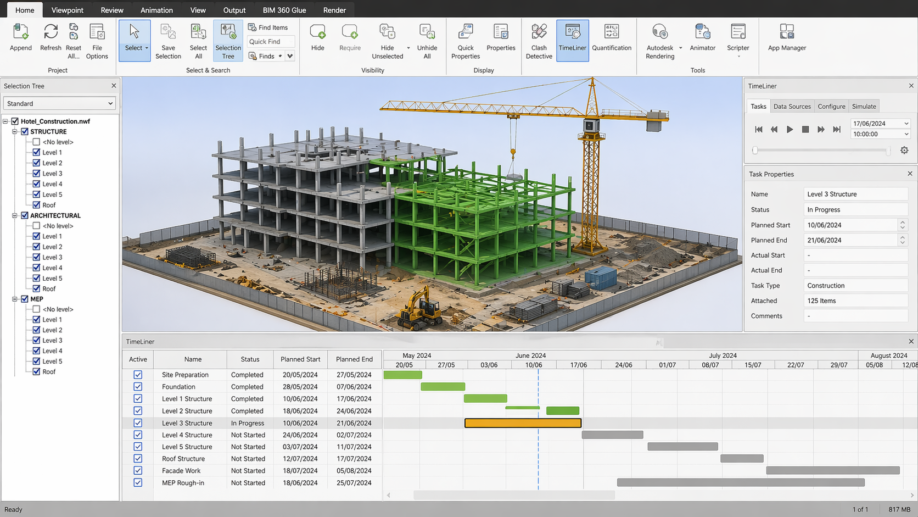Click the TimeLiner simulation position slider
Image resolution: width=918 pixels, height=517 pixels.
point(821,151)
